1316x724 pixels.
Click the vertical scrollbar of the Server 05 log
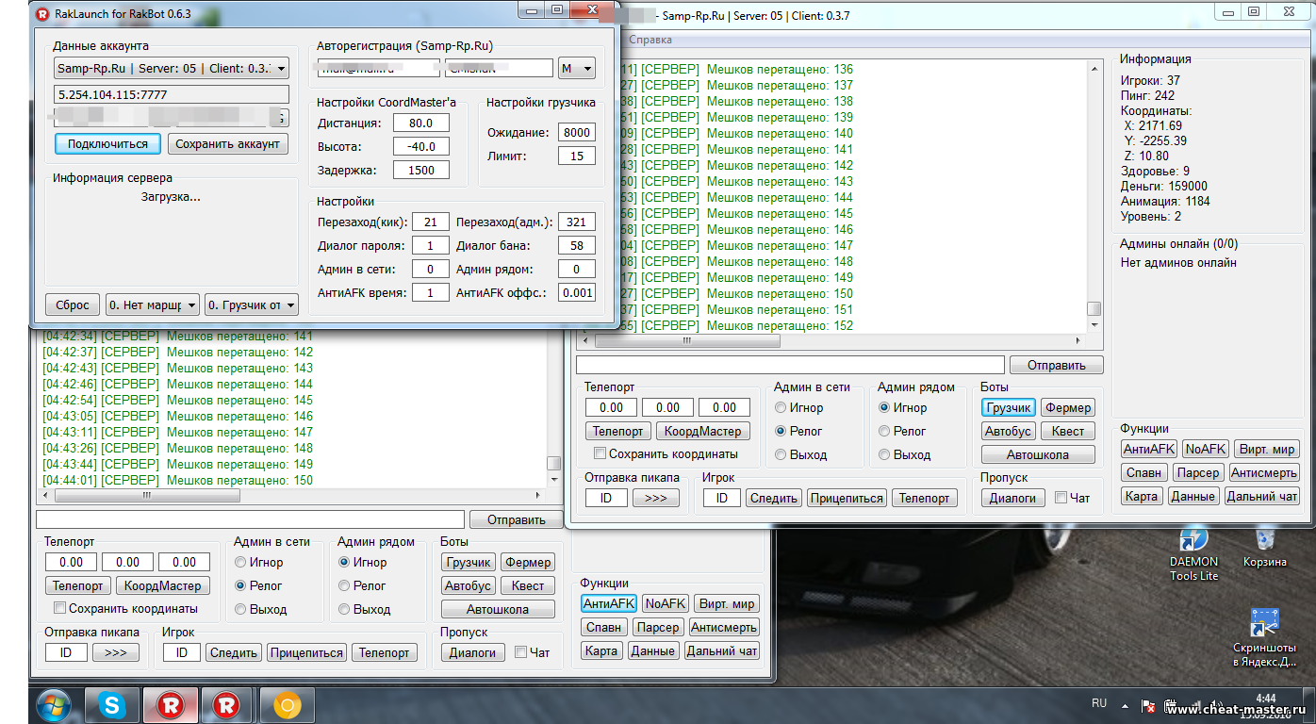pos(1094,189)
